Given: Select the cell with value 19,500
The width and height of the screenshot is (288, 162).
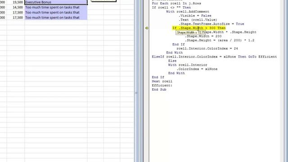Looking at the screenshot, I should (x=16, y=2).
